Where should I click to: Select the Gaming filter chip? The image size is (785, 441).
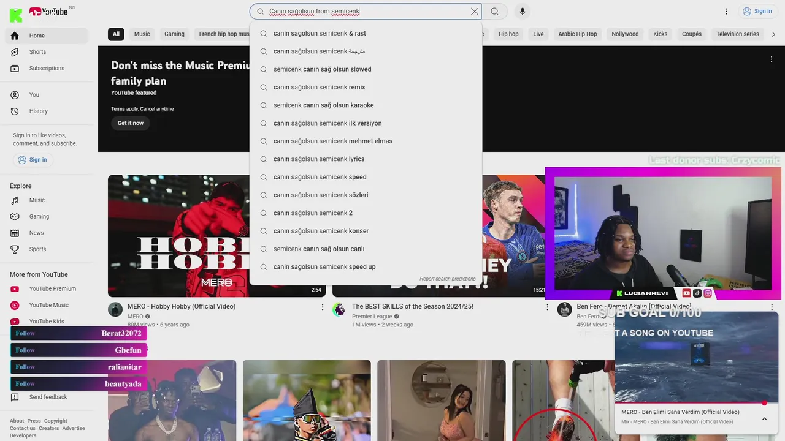[174, 34]
